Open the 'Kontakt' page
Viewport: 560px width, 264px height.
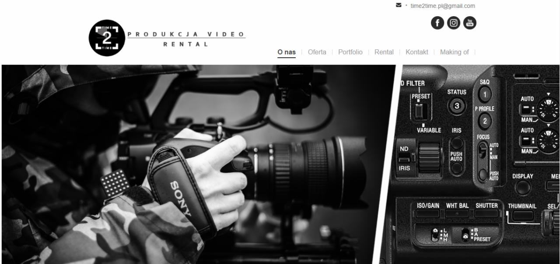[416, 52]
